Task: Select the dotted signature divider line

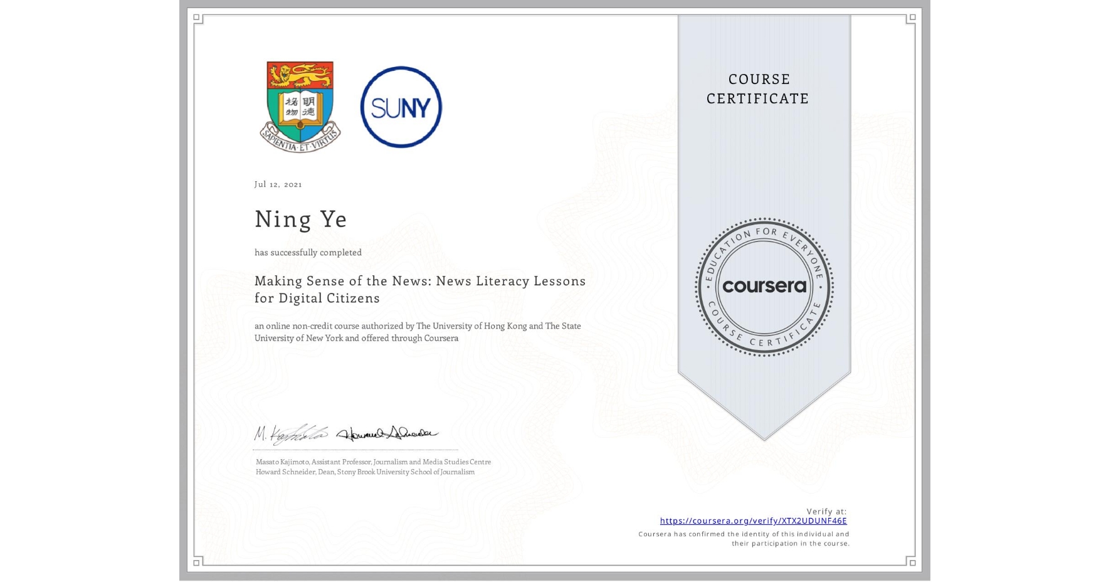Action: tap(355, 448)
